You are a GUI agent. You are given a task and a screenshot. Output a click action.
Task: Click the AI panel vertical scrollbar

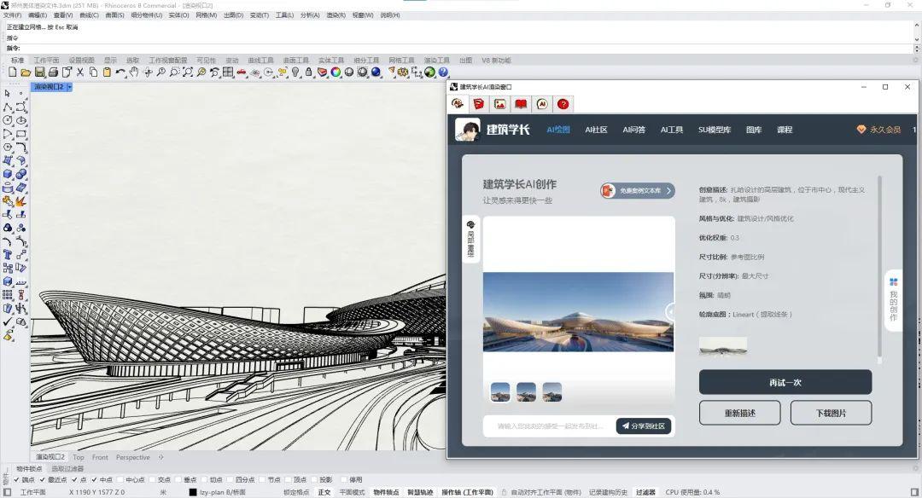[x=879, y=269]
